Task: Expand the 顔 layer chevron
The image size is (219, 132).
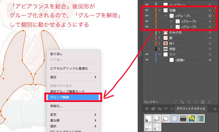Action: point(159,38)
